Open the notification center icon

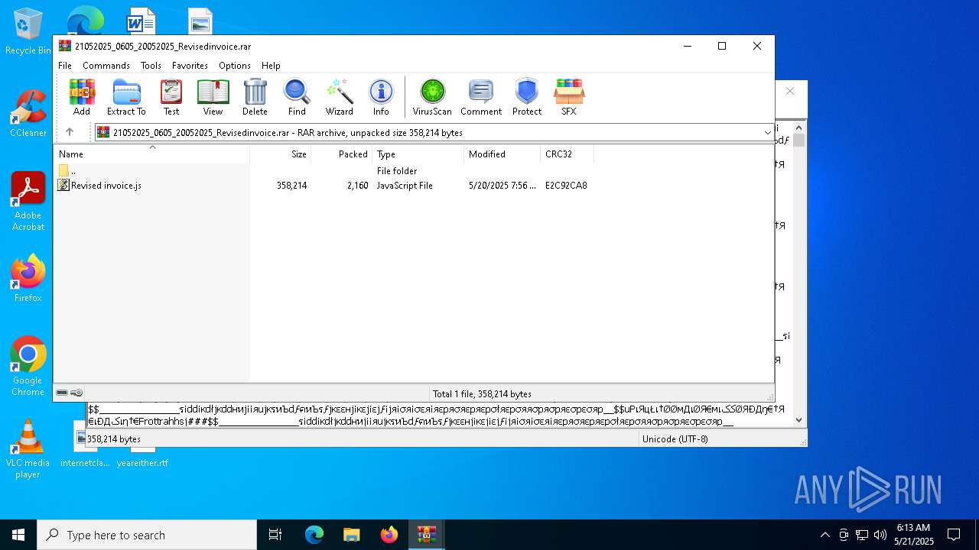click(954, 535)
